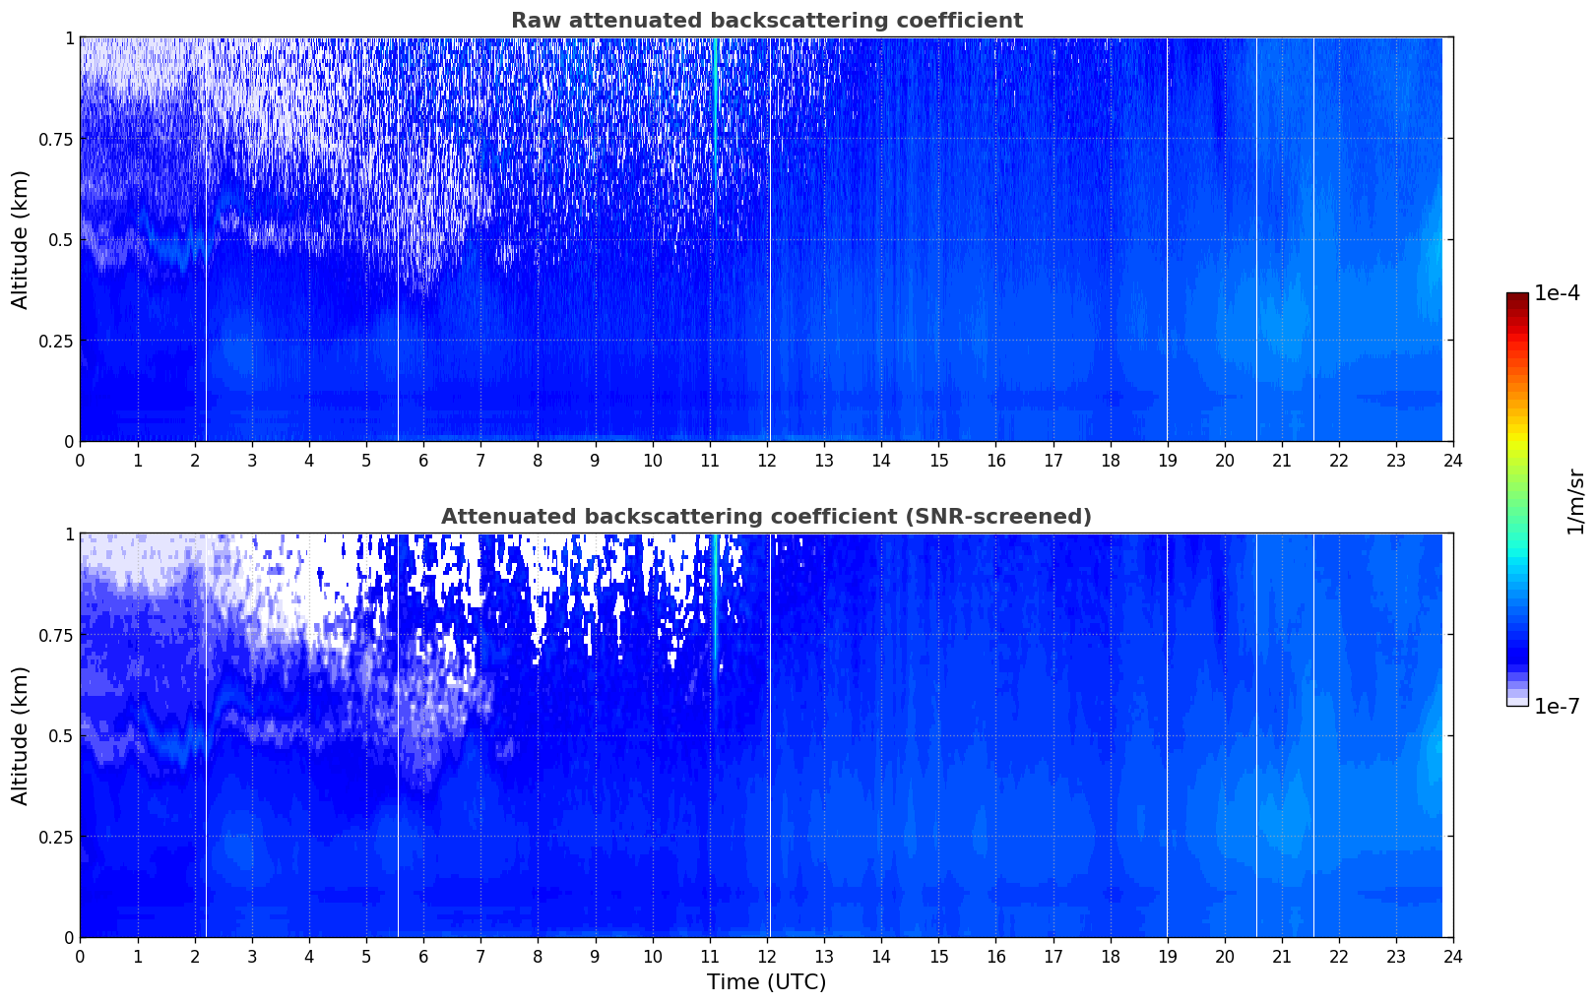Click hour tick '15' under the SNR-screened plot
The image size is (1596, 1004).
pos(938,956)
